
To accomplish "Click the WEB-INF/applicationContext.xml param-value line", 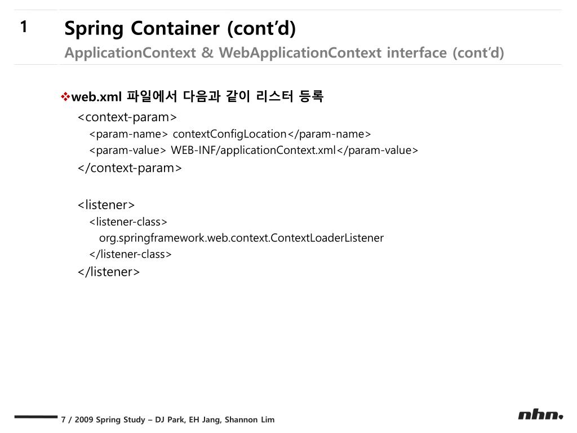I will coord(254,150).
